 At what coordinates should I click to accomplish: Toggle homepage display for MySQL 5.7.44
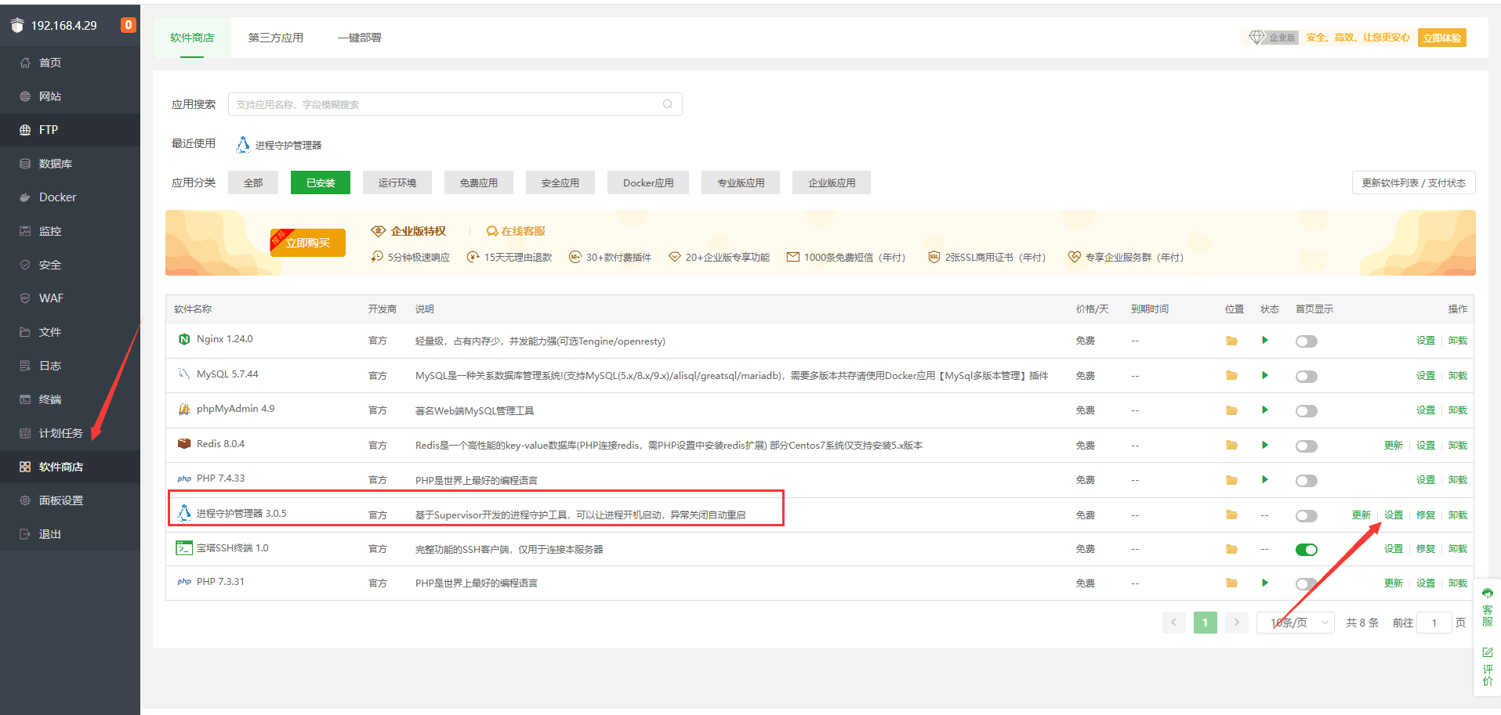pyautogui.click(x=1307, y=377)
